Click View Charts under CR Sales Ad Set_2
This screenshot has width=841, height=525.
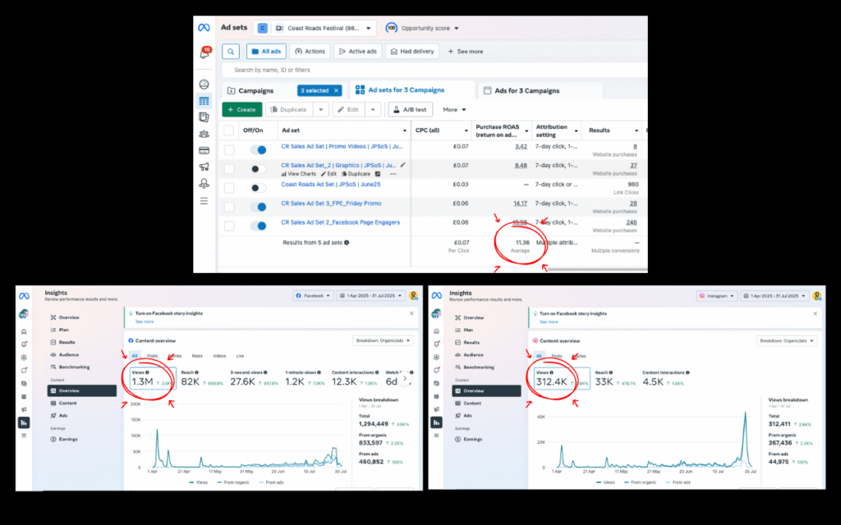coord(299,174)
